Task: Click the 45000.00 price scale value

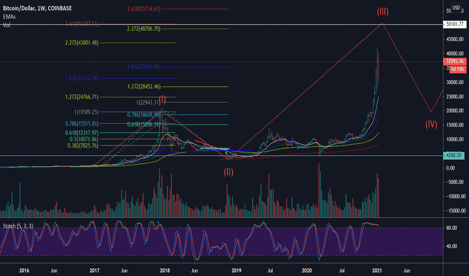Action: (x=454, y=39)
